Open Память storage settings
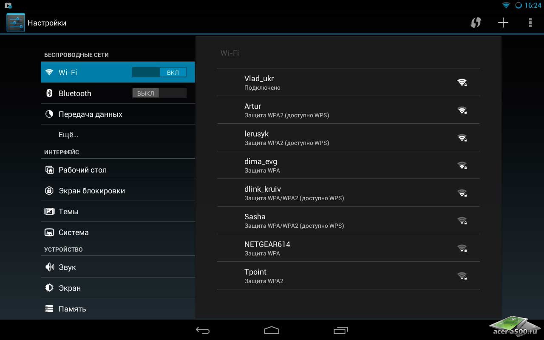This screenshot has height=340, width=544. click(x=118, y=309)
